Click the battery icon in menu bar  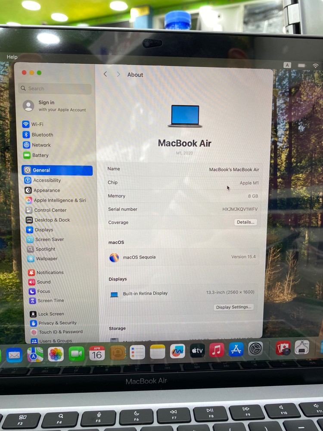click(x=301, y=66)
